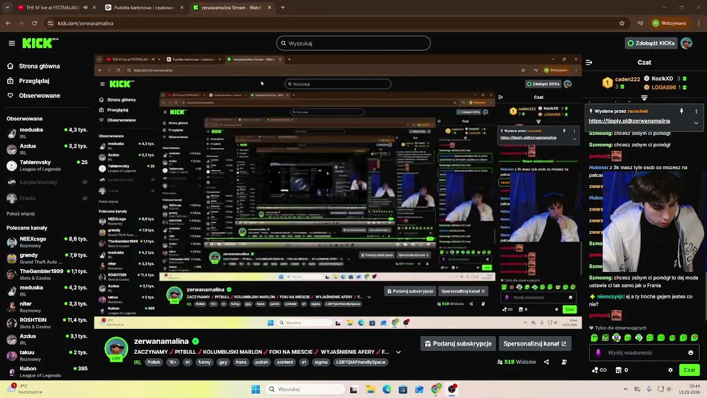707x398 pixels.
Task: Expand the chat leaderboard chevron
Action: (x=644, y=98)
